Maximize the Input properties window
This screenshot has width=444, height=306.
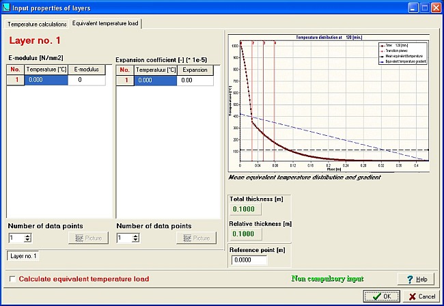(x=424, y=8)
